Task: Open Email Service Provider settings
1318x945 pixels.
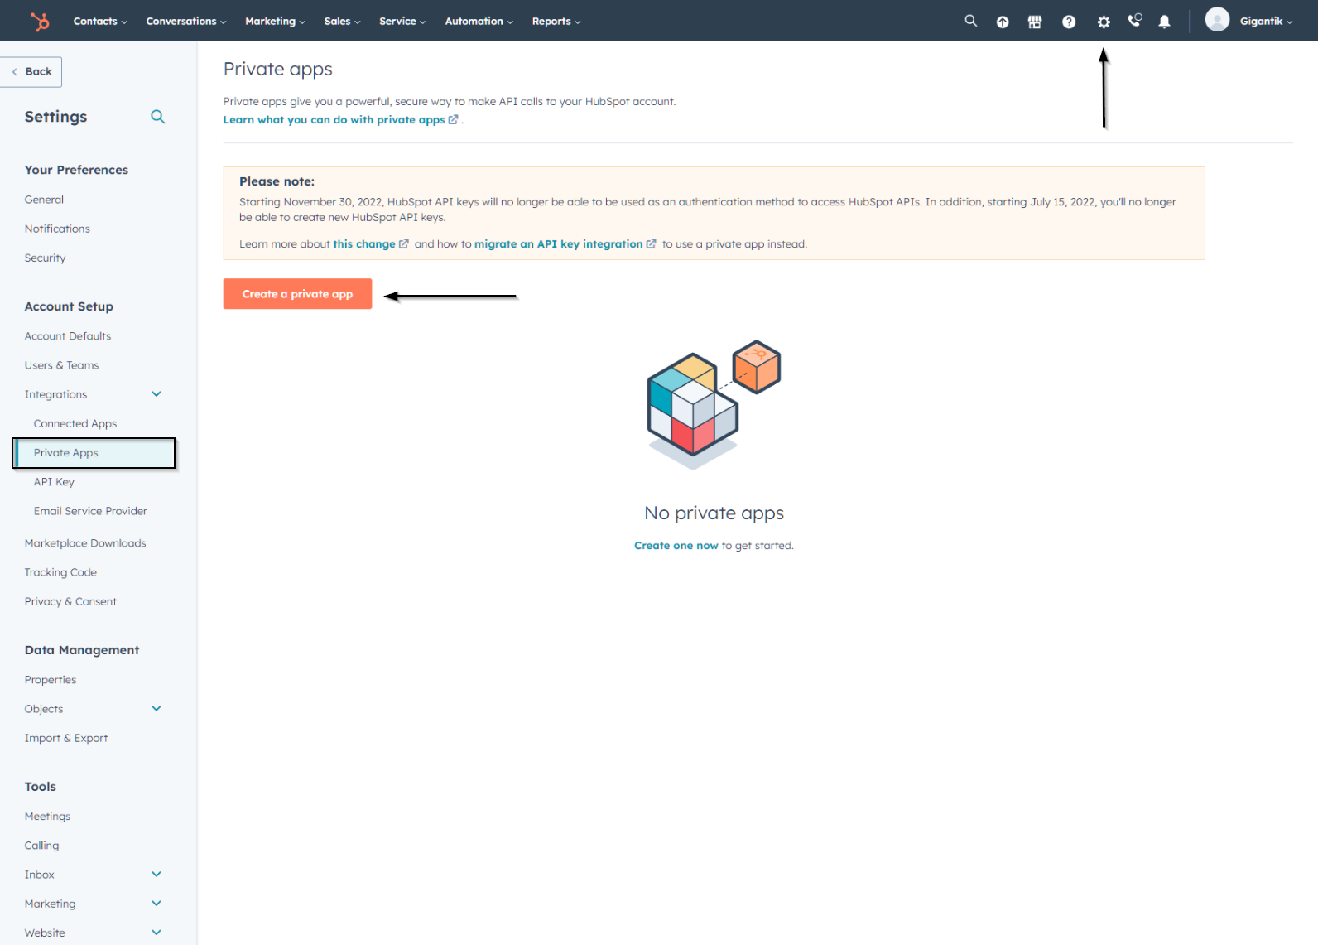Action: [x=90, y=511]
